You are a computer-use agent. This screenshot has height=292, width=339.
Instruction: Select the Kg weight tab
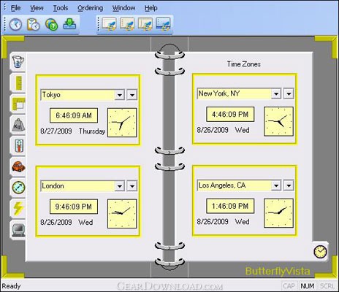(18, 125)
